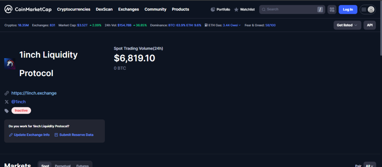This screenshot has height=167, width=382.
Task: Click the X (Twitter) icon beside @1inch
Action: click(x=6, y=102)
